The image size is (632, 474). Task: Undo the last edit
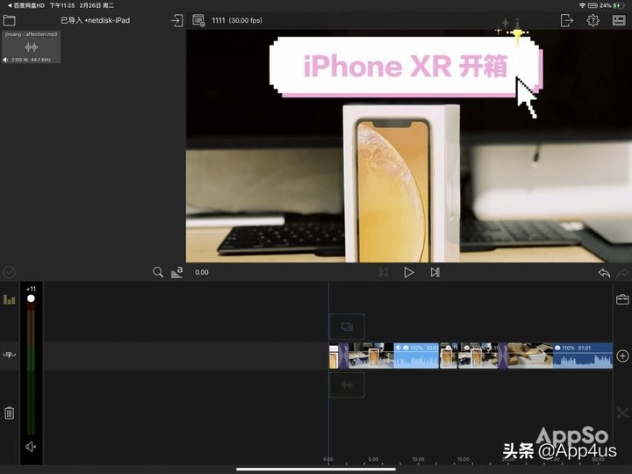tap(604, 273)
